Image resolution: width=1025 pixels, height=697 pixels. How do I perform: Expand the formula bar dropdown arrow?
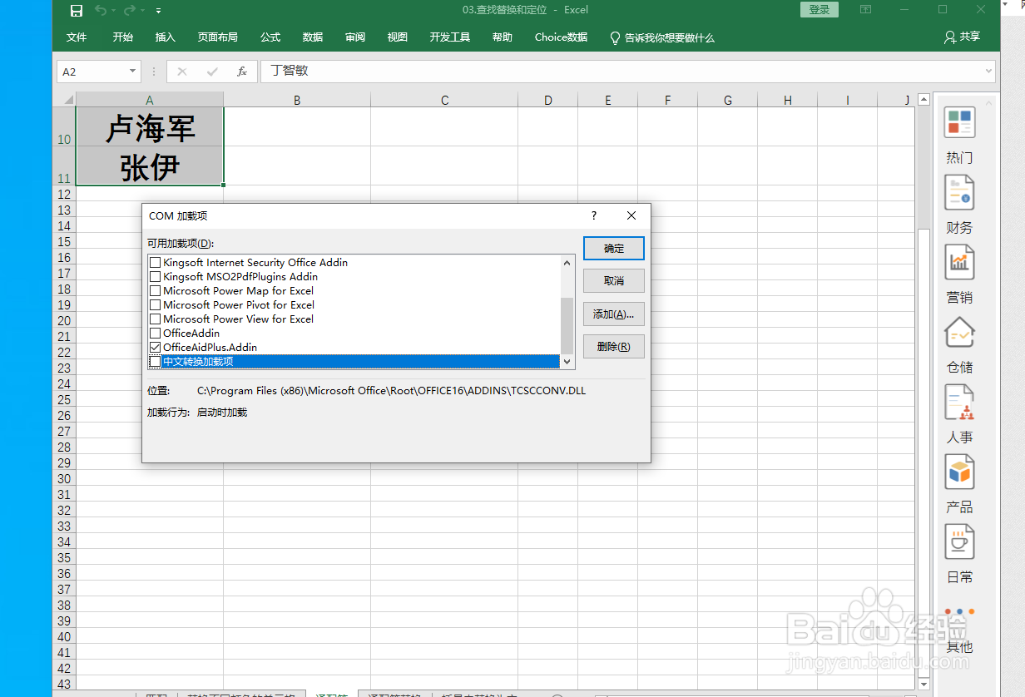tap(987, 72)
